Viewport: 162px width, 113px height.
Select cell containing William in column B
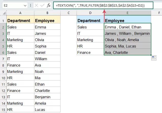[47, 58]
